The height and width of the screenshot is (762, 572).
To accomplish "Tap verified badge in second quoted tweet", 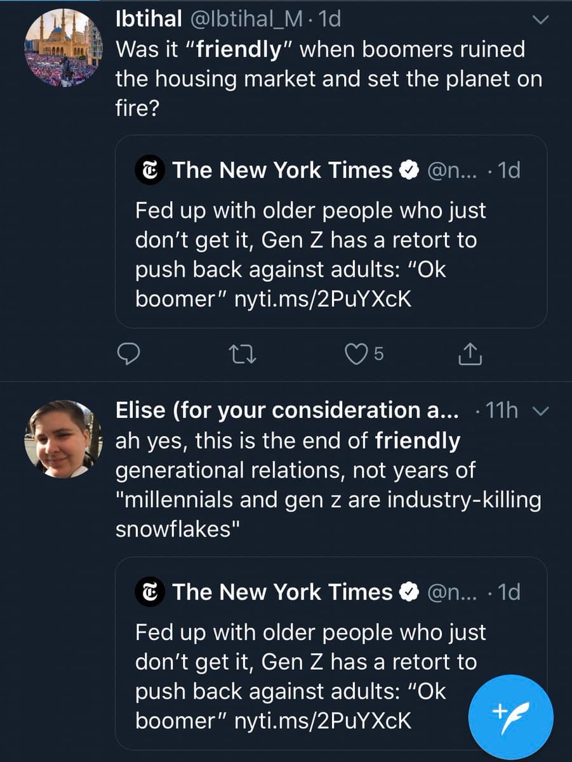I will click(408, 592).
